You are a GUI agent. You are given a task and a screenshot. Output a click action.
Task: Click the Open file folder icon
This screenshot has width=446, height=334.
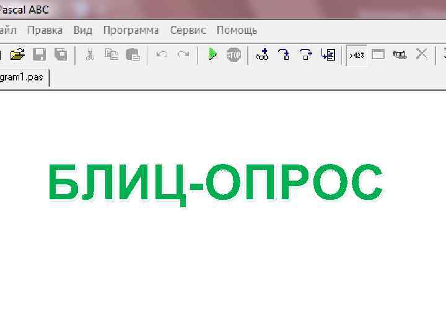click(x=17, y=54)
